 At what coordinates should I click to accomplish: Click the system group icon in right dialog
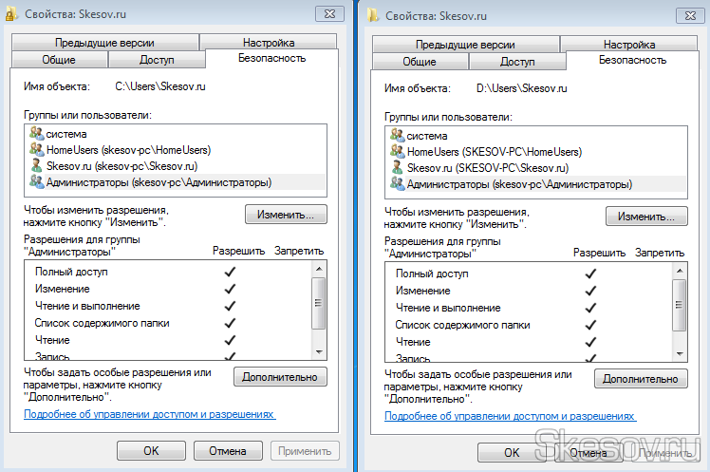click(398, 135)
